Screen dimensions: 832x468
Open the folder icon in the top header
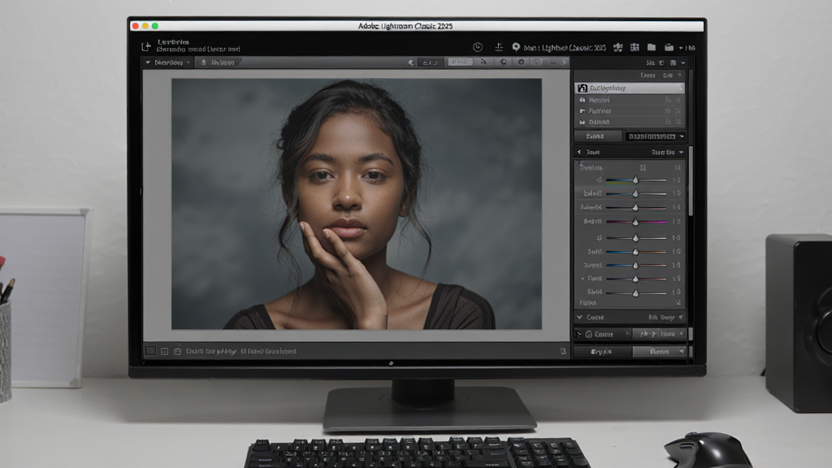(652, 47)
